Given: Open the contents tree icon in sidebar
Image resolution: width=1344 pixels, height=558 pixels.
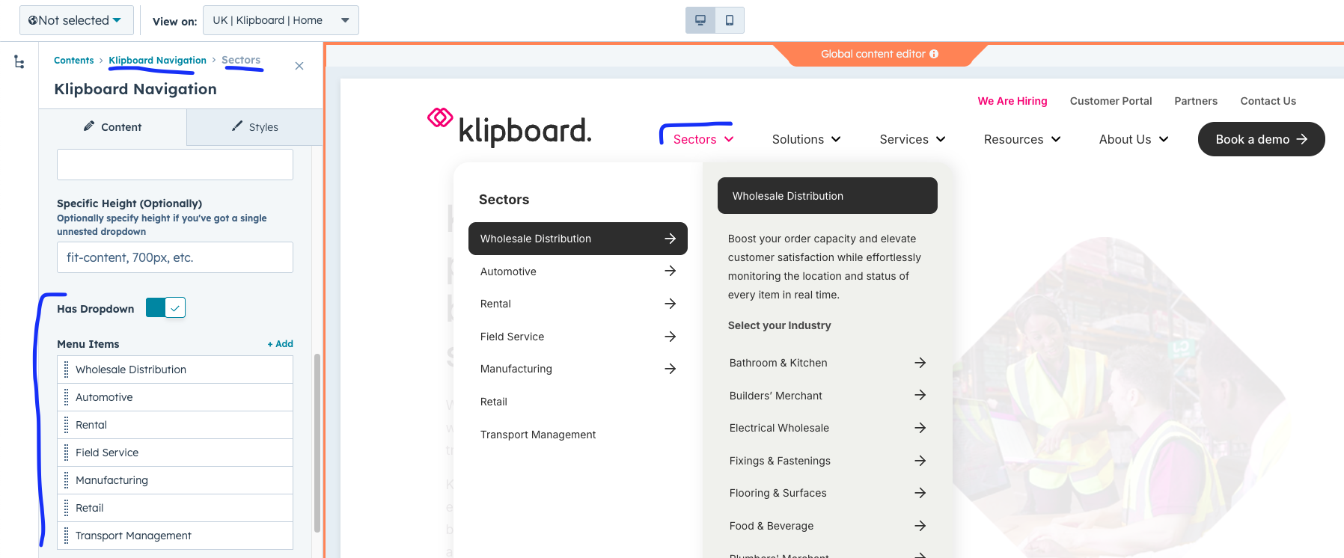Looking at the screenshot, I should [19, 62].
